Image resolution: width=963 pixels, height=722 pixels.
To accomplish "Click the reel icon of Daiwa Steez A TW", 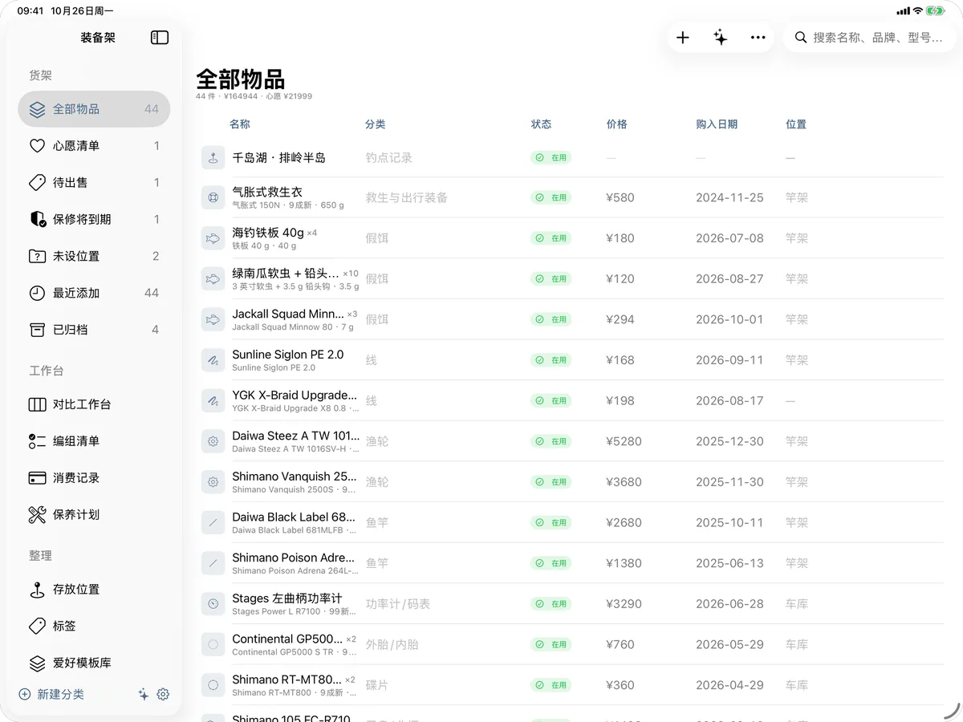I will click(213, 441).
